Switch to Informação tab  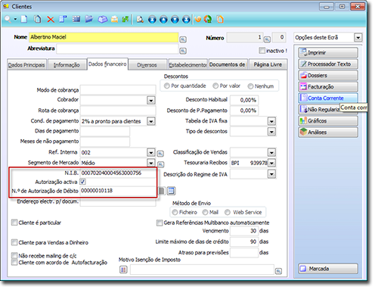tap(67, 65)
